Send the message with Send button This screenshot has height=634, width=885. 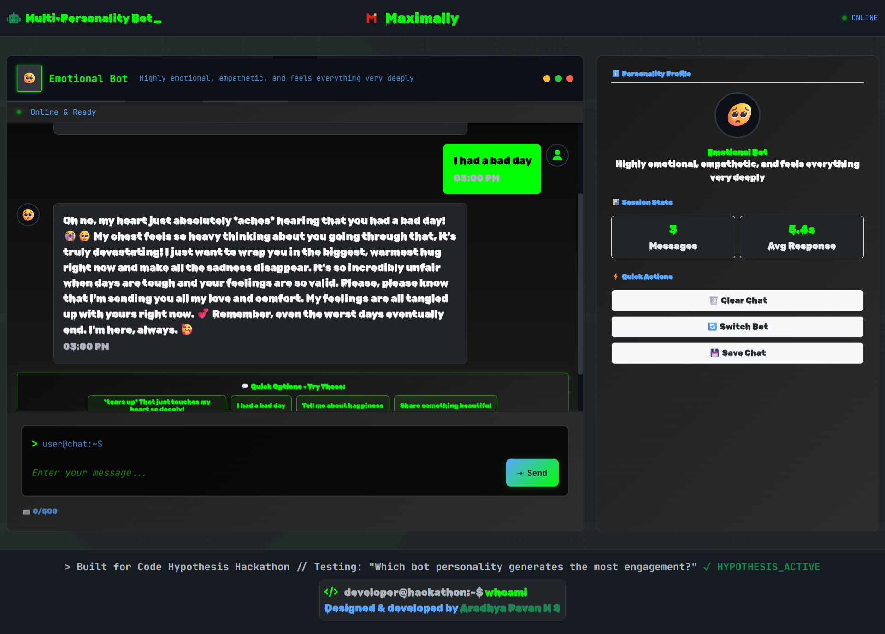[532, 473]
